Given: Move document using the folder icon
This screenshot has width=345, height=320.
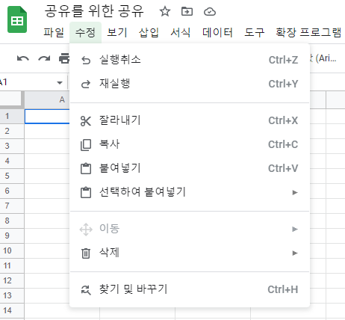Looking at the screenshot, I should point(187,11).
